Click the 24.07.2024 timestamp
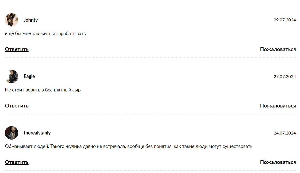This screenshot has height=173, width=300. click(284, 133)
